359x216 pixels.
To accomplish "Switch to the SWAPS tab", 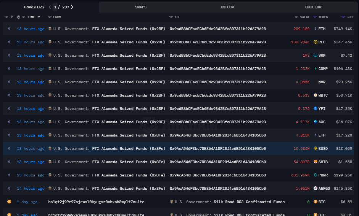I will click(140, 7).
